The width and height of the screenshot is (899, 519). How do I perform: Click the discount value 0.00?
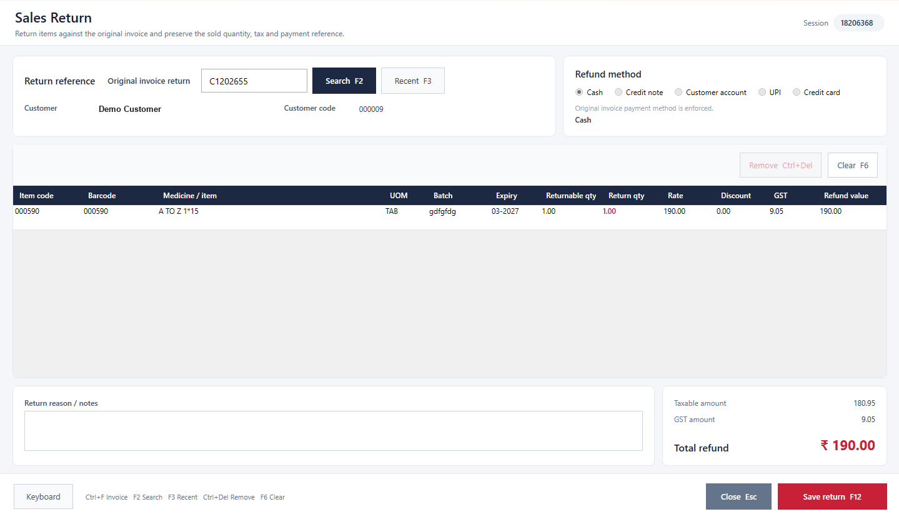(x=723, y=211)
